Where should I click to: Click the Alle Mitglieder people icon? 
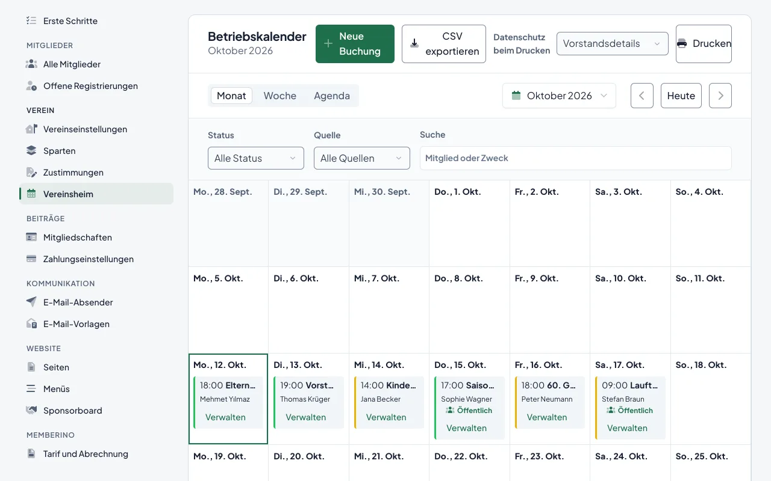pyautogui.click(x=31, y=64)
